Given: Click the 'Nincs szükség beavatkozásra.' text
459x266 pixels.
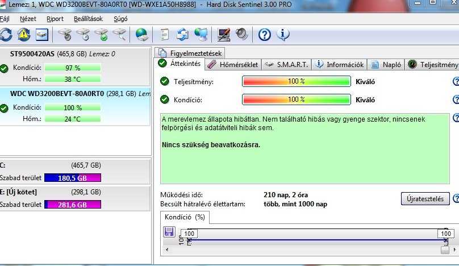Looking at the screenshot, I should [211, 145].
